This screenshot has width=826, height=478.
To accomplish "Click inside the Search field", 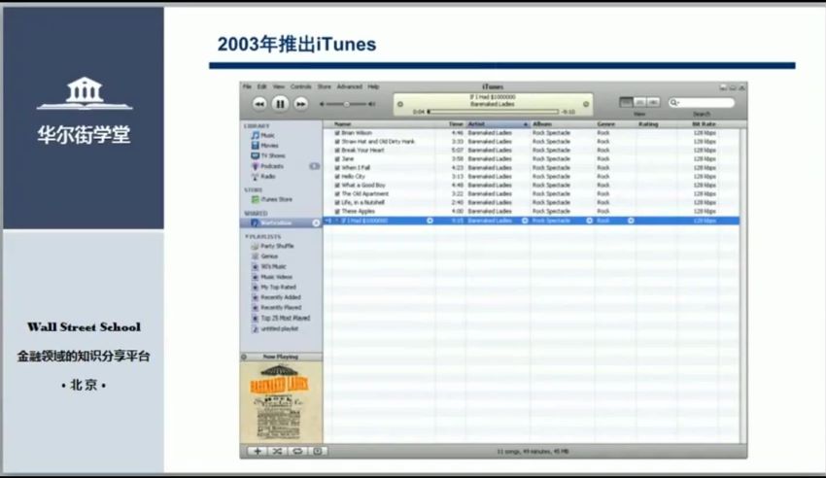I will click(702, 103).
